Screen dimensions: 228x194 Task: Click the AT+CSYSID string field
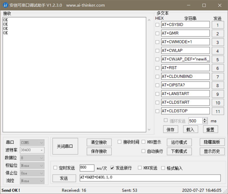tap(185, 24)
